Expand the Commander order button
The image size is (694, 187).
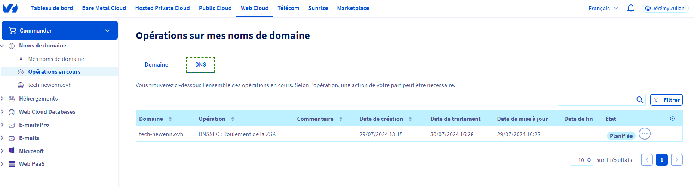point(60,30)
